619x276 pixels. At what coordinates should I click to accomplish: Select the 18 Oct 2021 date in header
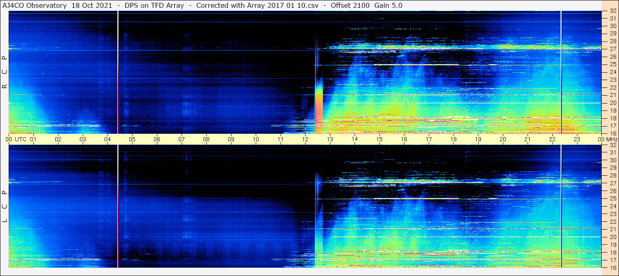pyautogui.click(x=91, y=5)
